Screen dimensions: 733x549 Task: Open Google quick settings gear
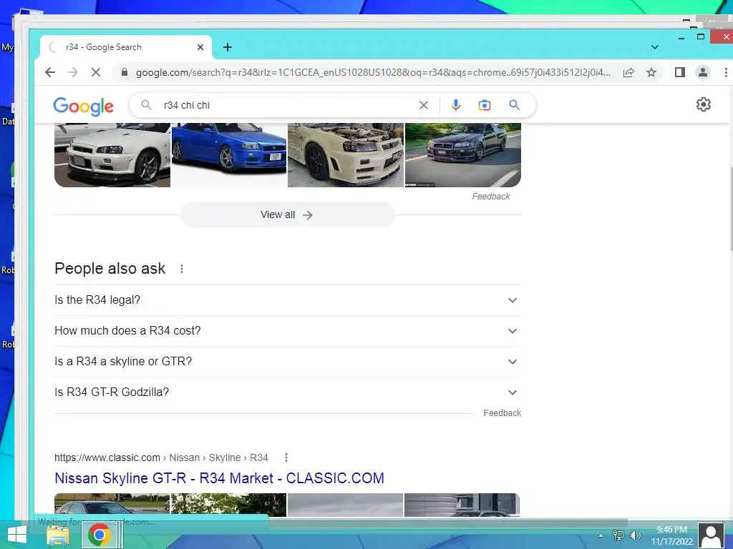tap(704, 104)
